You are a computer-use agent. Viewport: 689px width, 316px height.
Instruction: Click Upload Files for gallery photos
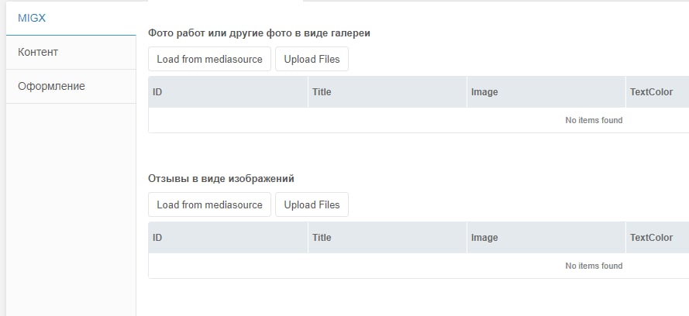312,59
